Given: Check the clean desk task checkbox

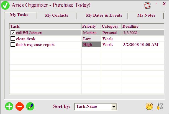Looking at the screenshot, I should 13,38.
